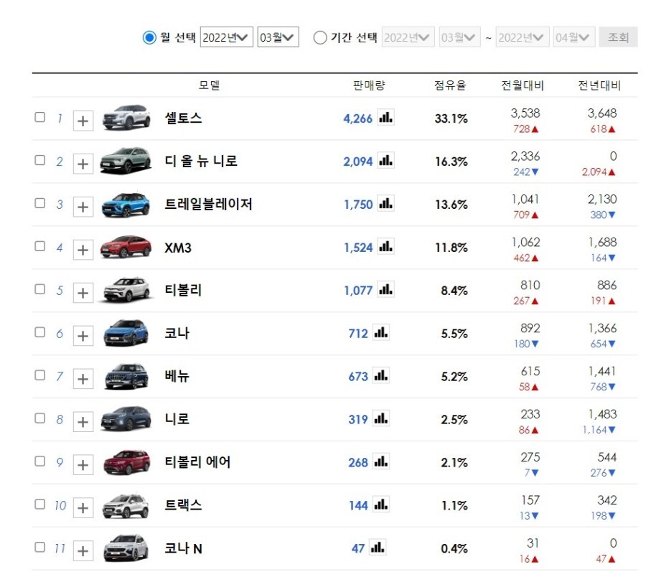
Task: Open sales chart icon for 티볼리 에어
Action: click(x=380, y=461)
